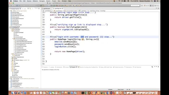Collapse the src/test/java source folder

[x=11, y=31]
